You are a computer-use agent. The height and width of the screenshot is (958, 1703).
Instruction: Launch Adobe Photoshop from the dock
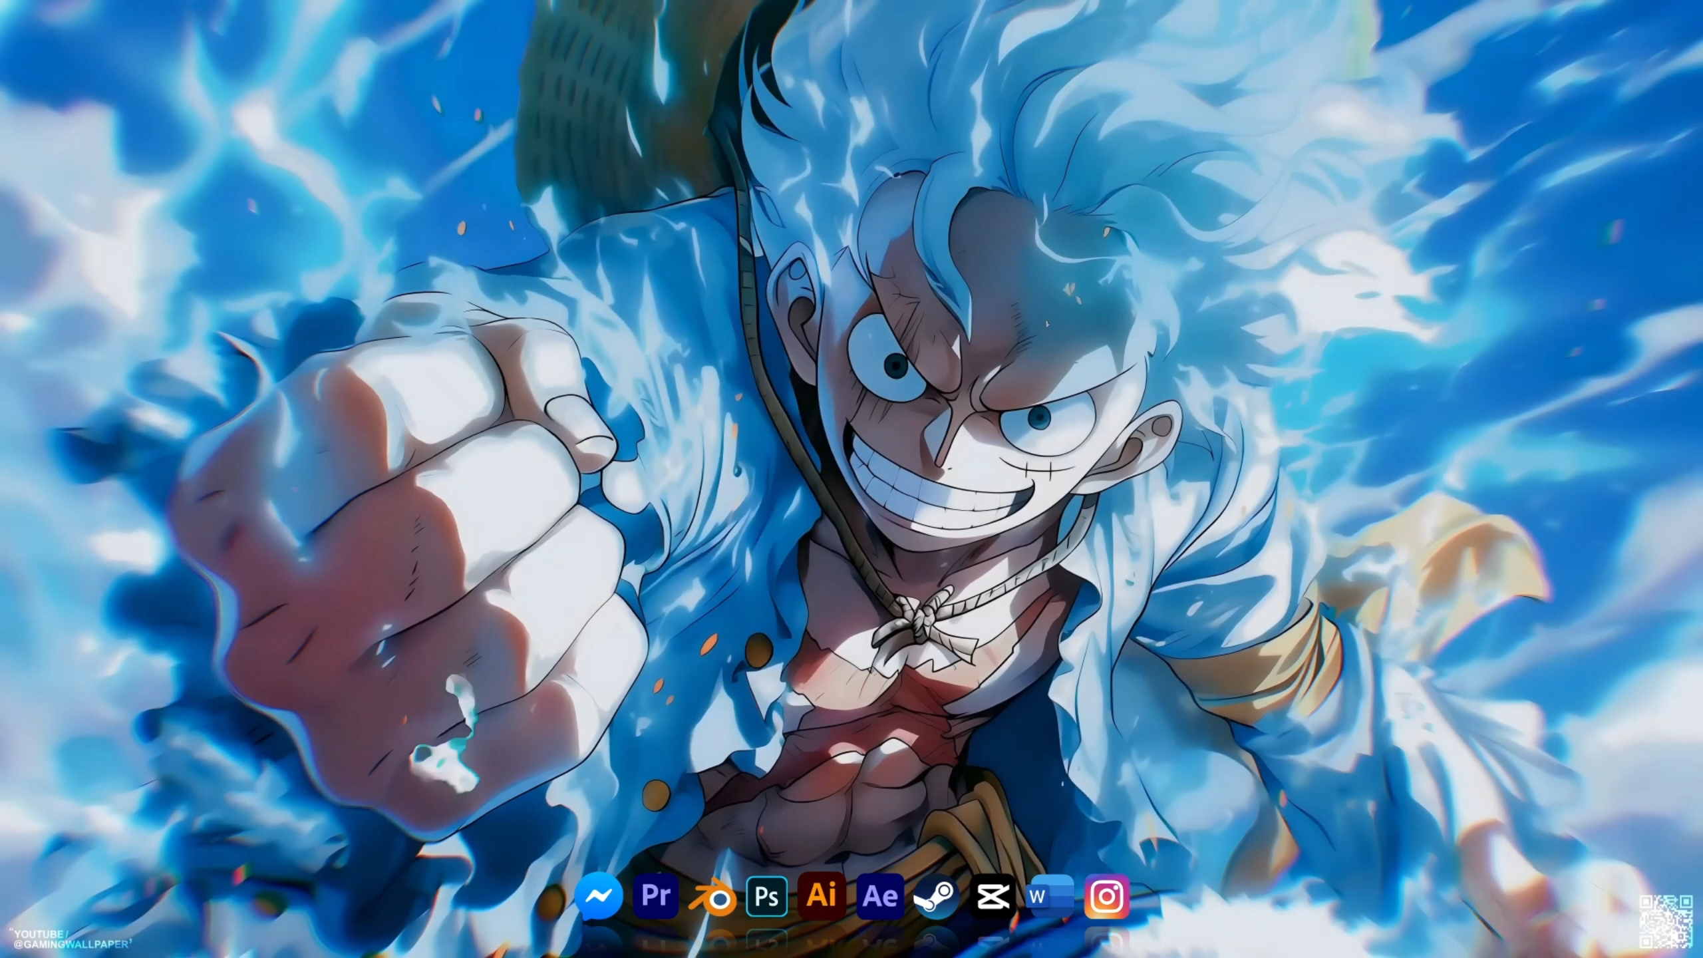pos(767,896)
